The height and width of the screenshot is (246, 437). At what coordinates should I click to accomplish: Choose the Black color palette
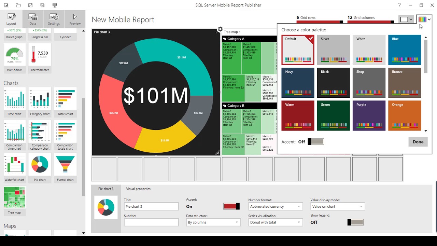click(333, 83)
